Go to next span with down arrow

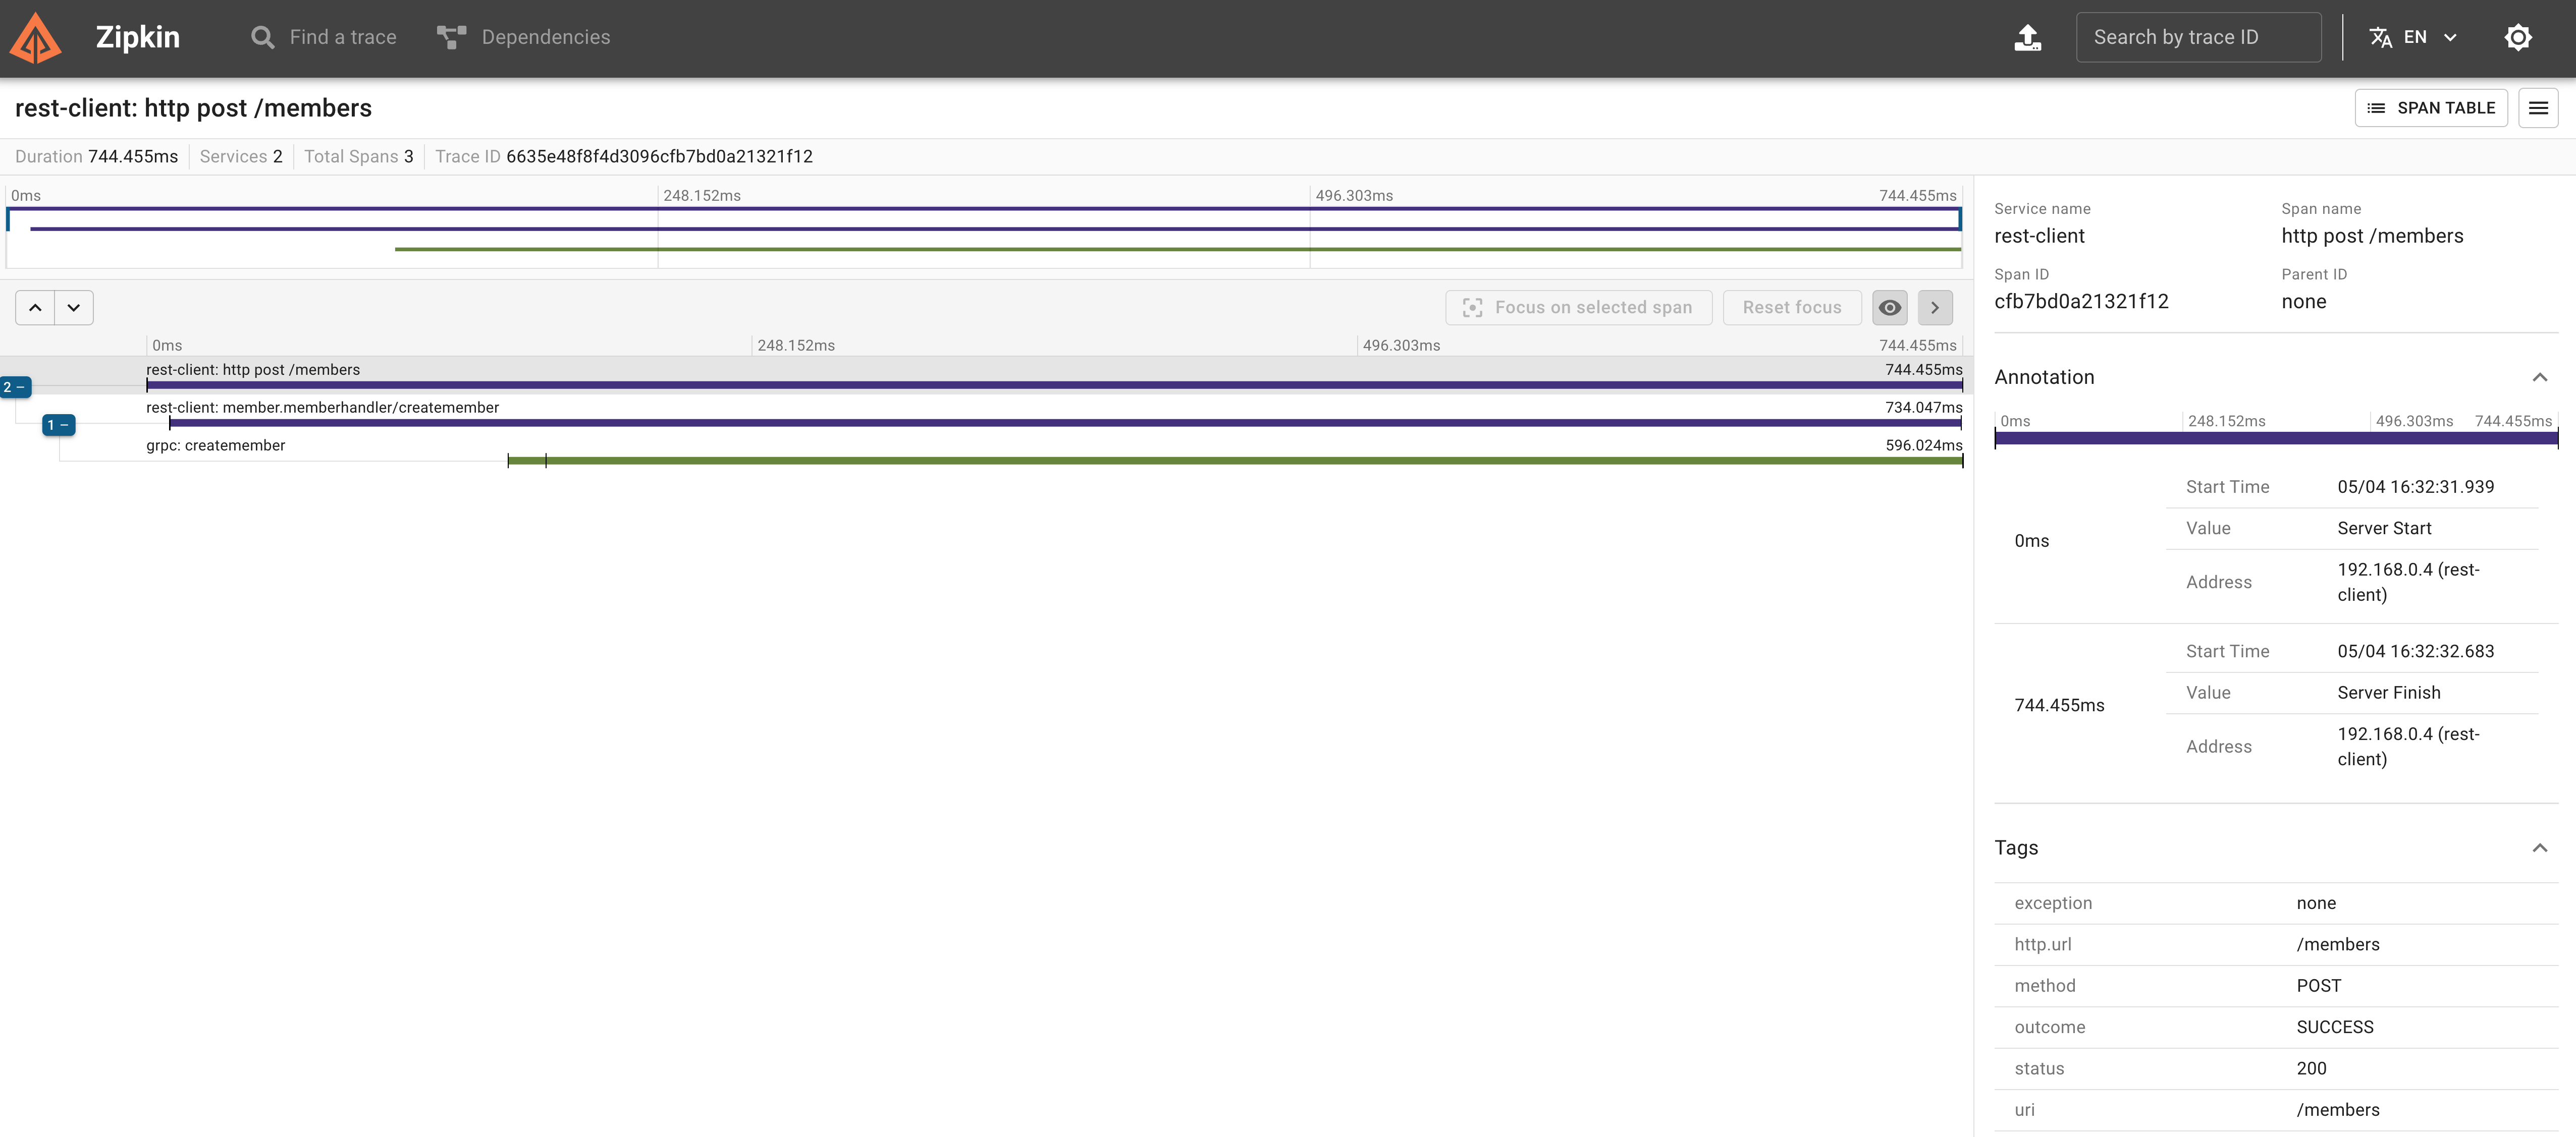click(74, 308)
